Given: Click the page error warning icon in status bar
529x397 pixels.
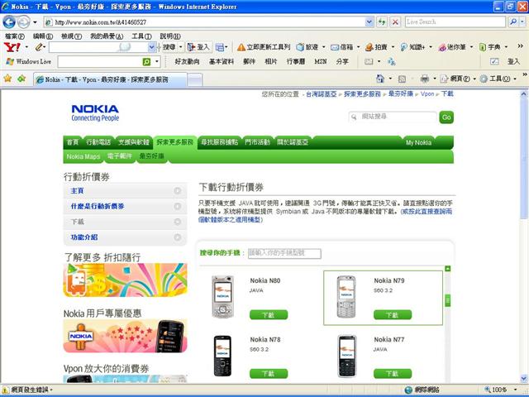Looking at the screenshot, I should [x=5, y=390].
